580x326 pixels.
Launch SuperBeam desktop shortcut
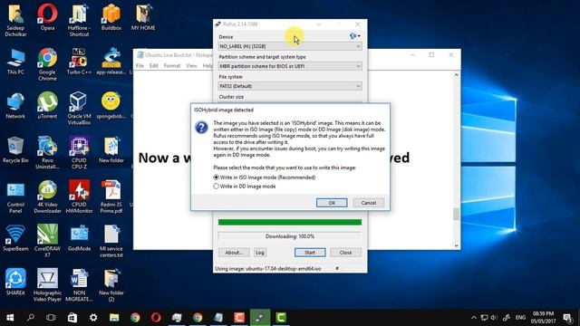point(15,237)
